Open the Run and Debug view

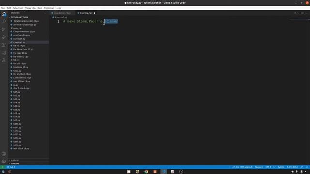coord(4,37)
